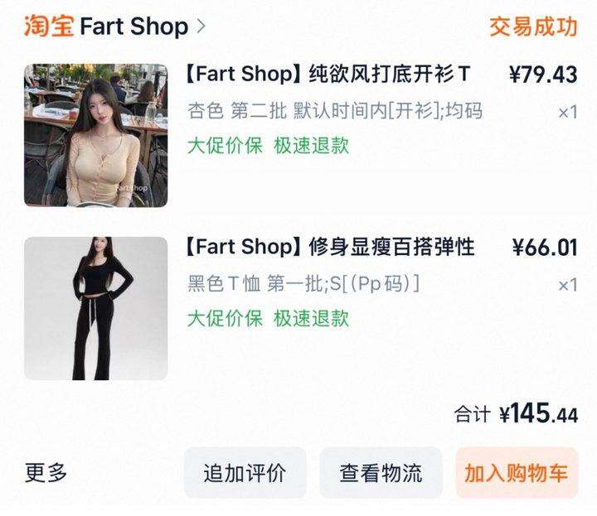The width and height of the screenshot is (597, 516).
Task: Tap second item's 极速退款 tag
Action: tap(312, 318)
